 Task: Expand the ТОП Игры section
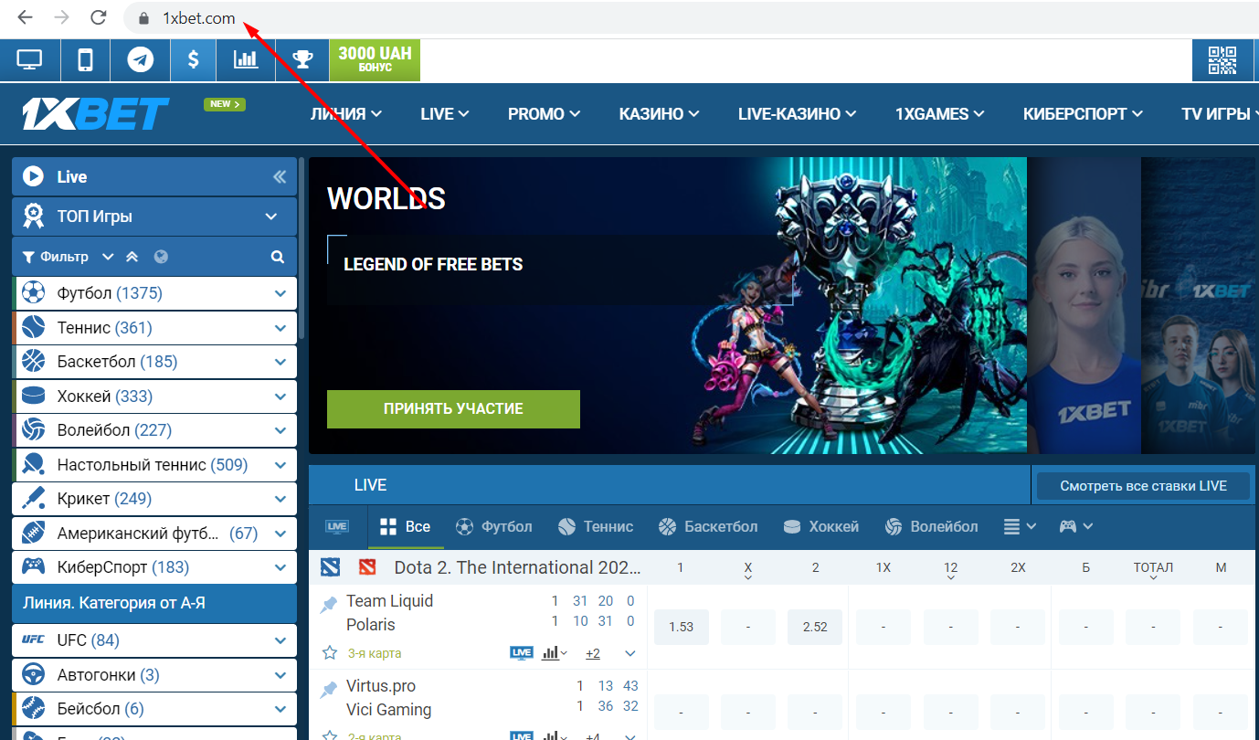[x=270, y=217]
